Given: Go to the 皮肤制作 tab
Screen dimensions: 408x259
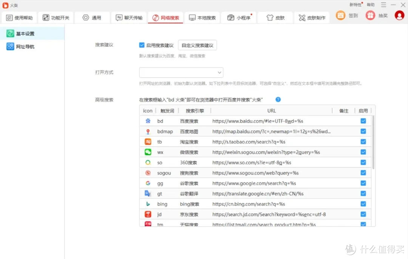Looking at the screenshot, I should [312, 18].
